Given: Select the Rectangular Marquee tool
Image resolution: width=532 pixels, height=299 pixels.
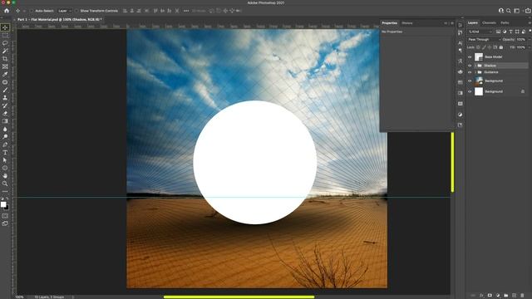Looking at the screenshot, I should click(5, 35).
